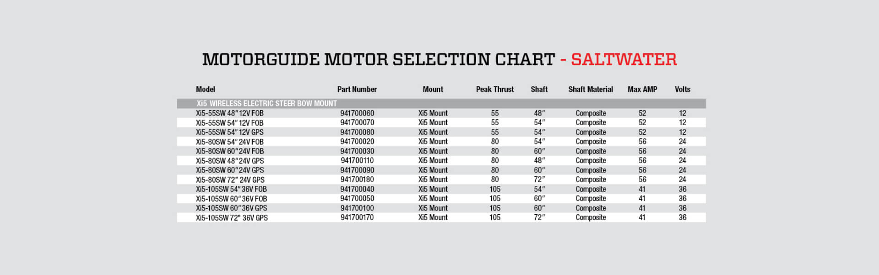This screenshot has height=275, width=879.
Task: Select model Xi5-55SW 54" 12V GPS
Action: [230, 132]
